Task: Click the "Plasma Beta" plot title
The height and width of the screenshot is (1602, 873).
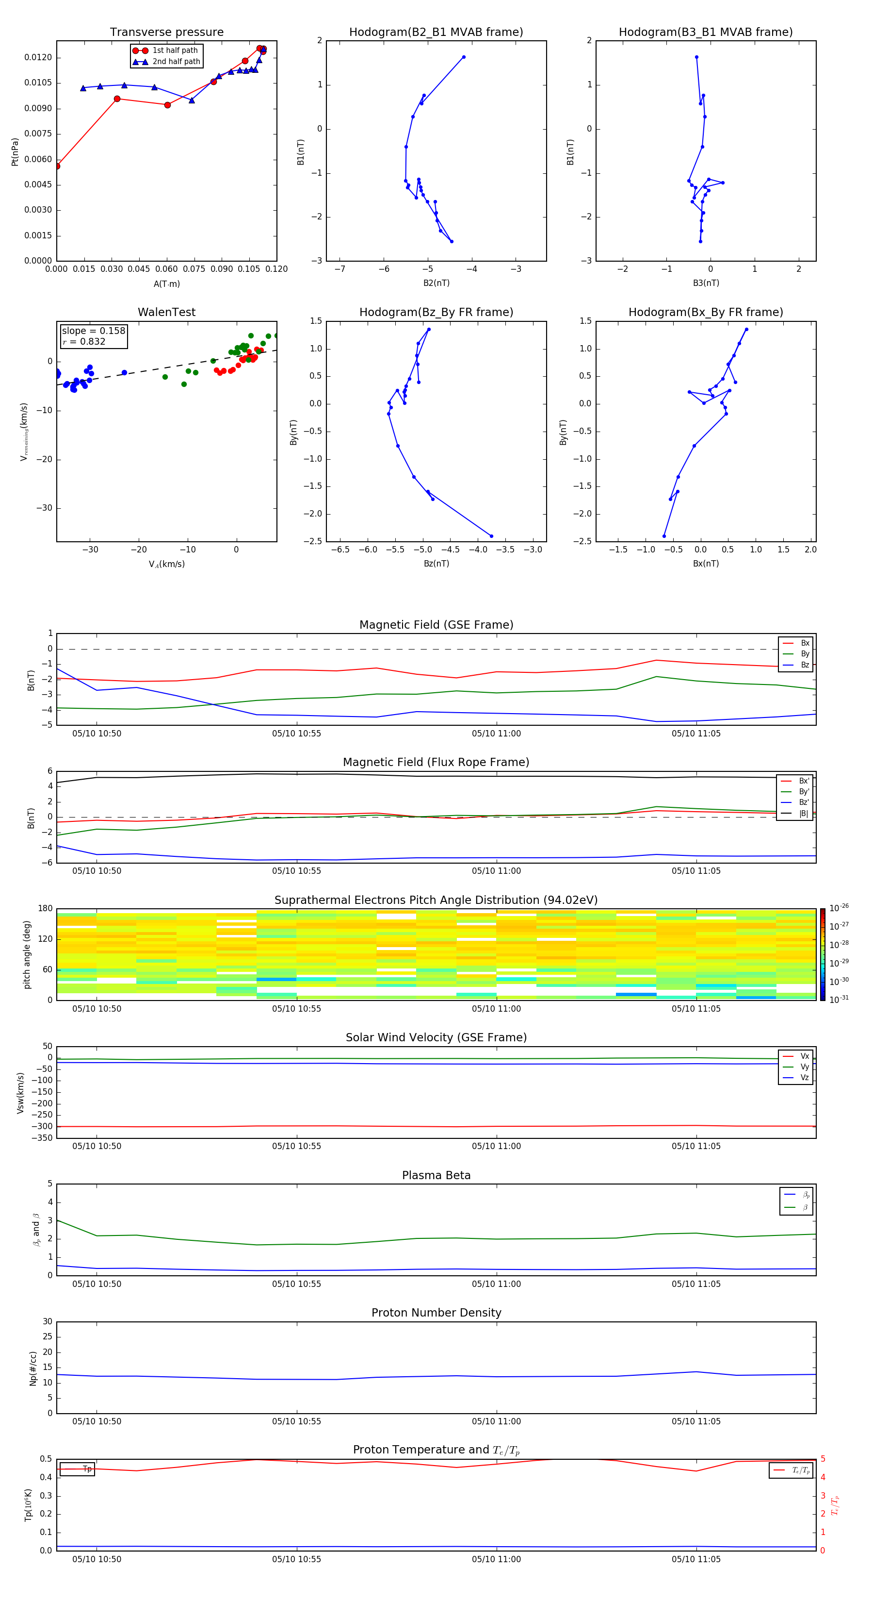Action: click(436, 1176)
